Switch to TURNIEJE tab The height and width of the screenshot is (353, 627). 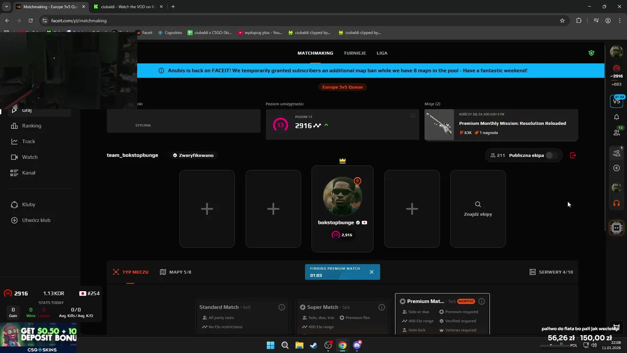point(355,53)
